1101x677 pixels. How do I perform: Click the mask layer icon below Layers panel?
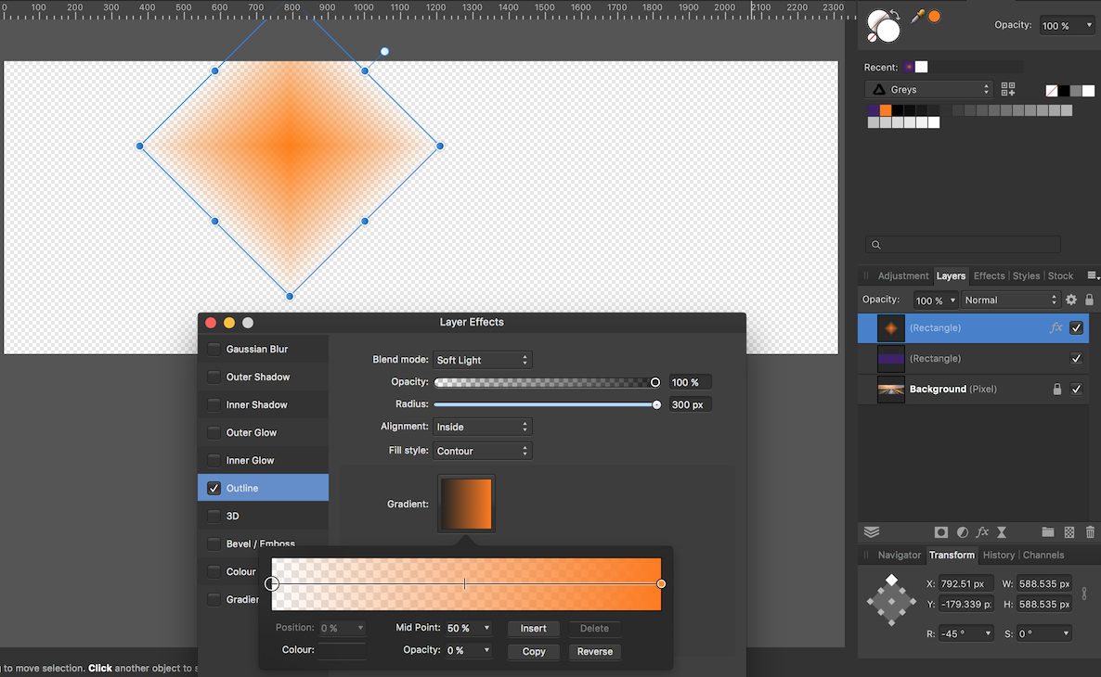pos(940,532)
